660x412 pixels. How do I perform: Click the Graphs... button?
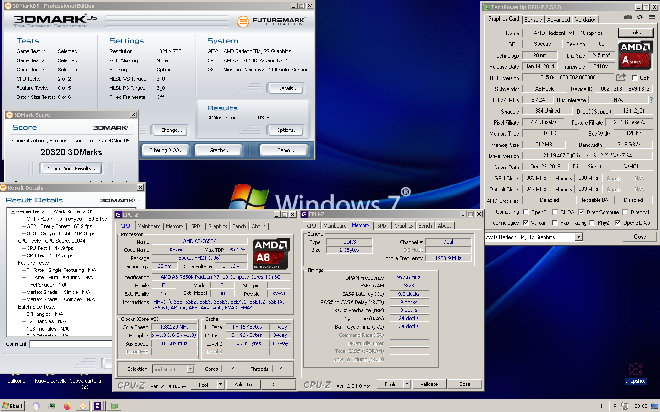click(220, 150)
